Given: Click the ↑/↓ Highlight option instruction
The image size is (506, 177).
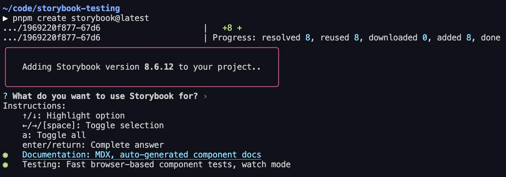Looking at the screenshot, I should [x=74, y=116].
